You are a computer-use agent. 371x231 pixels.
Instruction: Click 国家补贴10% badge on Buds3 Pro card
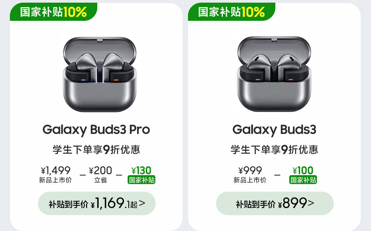coord(53,12)
